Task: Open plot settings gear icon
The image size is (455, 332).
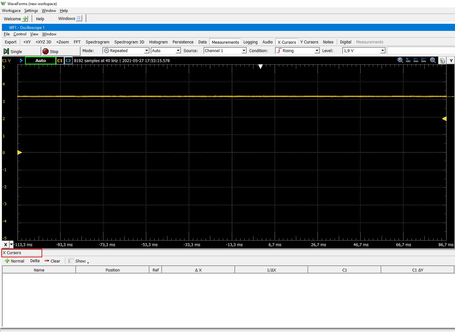Action: pos(442,60)
